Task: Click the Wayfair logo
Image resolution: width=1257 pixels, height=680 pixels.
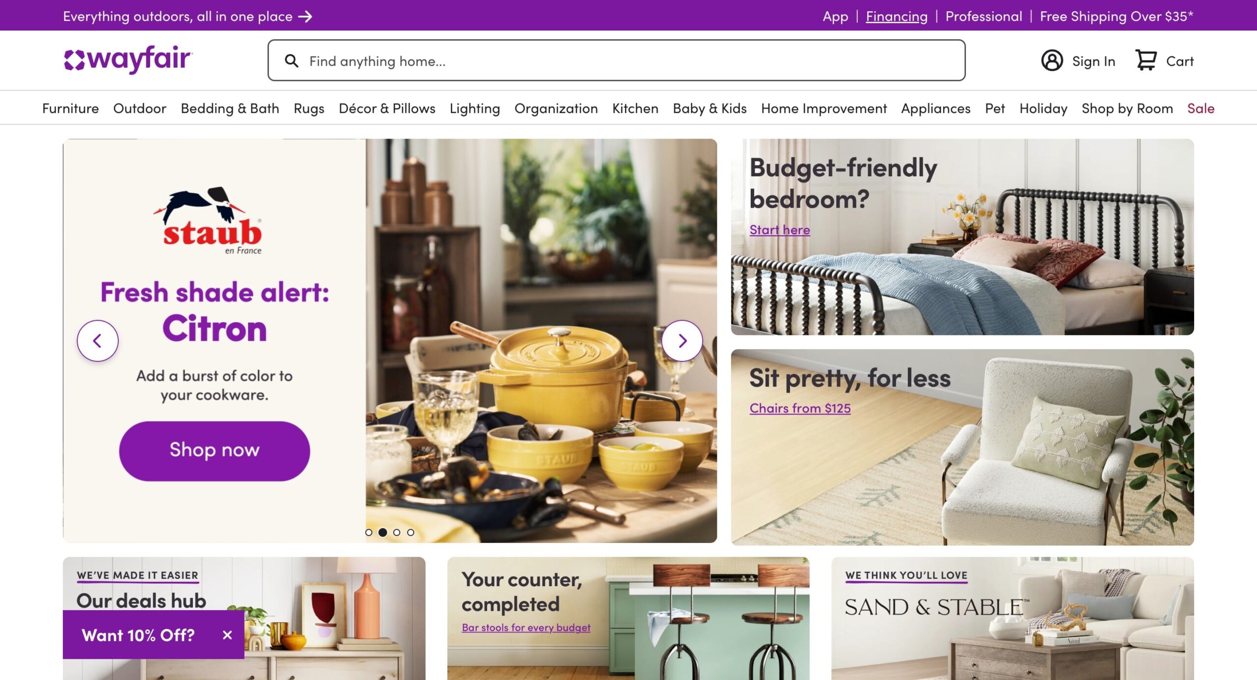Action: point(128,60)
